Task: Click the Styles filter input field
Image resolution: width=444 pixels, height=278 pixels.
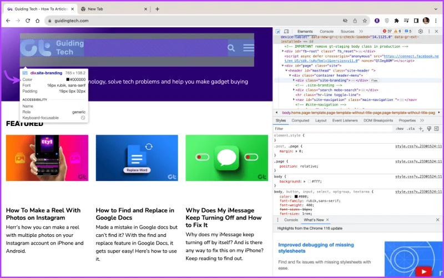Action: pyautogui.click(x=332, y=129)
